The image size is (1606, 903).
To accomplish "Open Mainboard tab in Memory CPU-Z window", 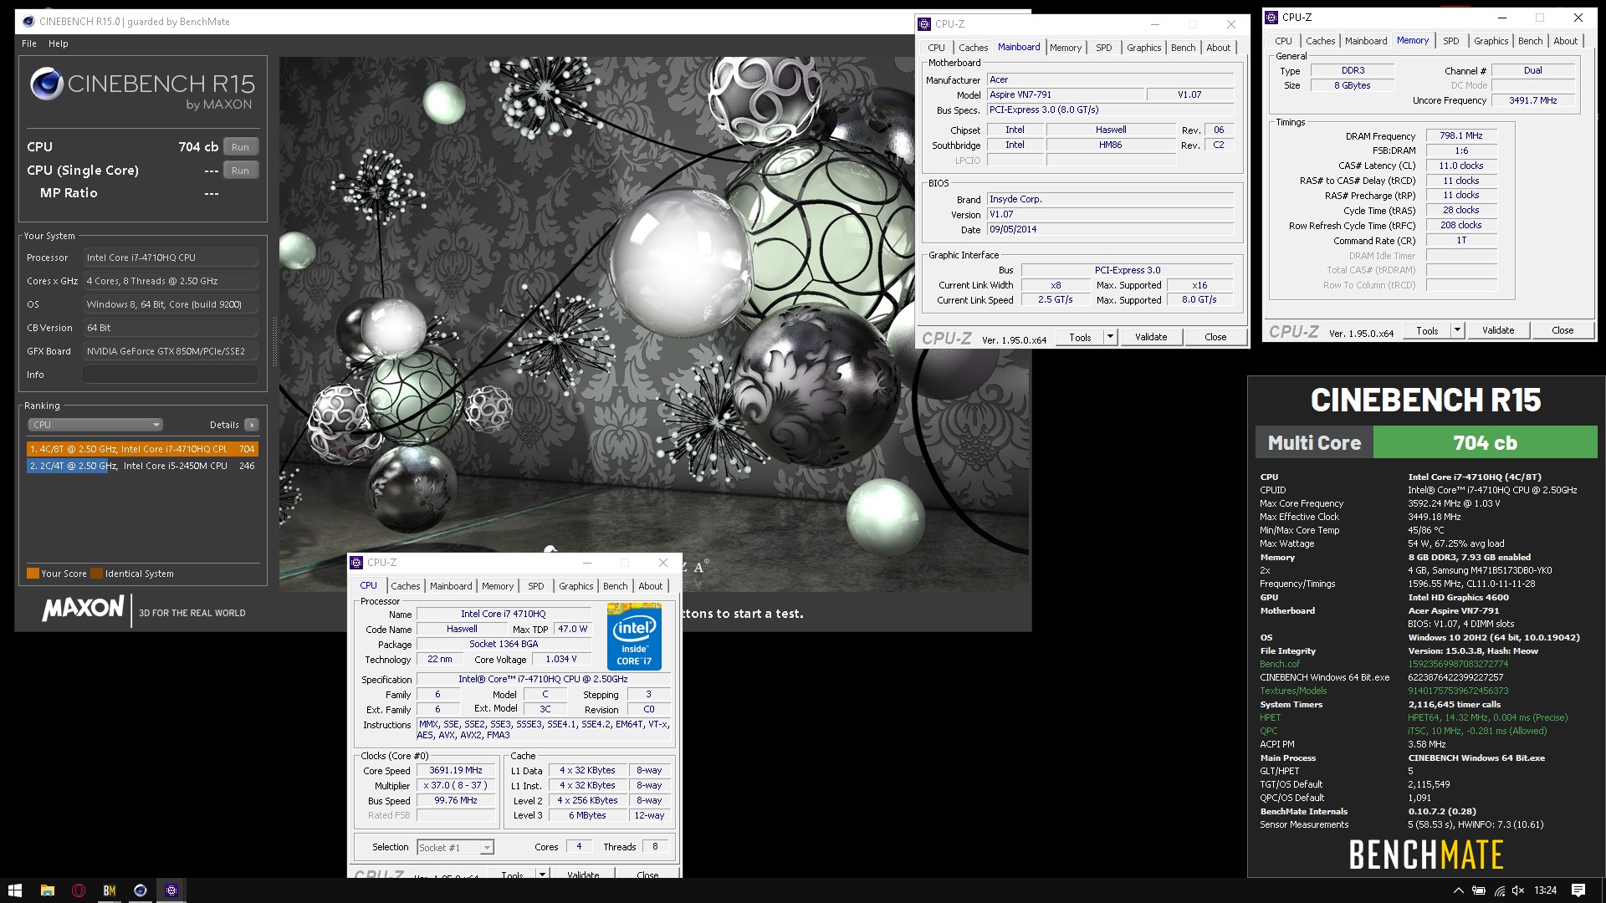I will click(1366, 41).
